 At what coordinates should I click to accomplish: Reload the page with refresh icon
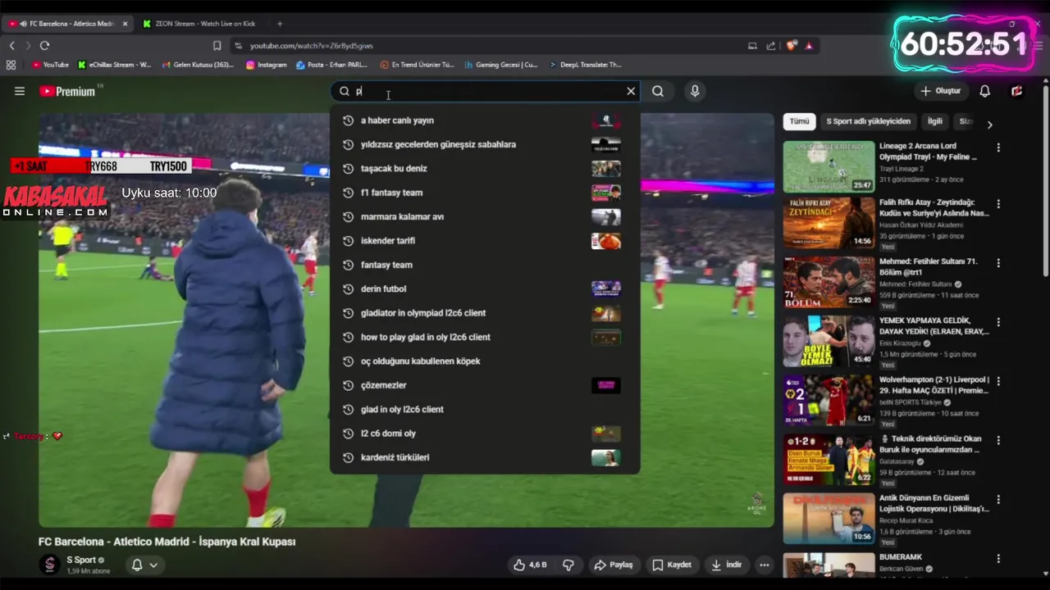click(x=44, y=46)
